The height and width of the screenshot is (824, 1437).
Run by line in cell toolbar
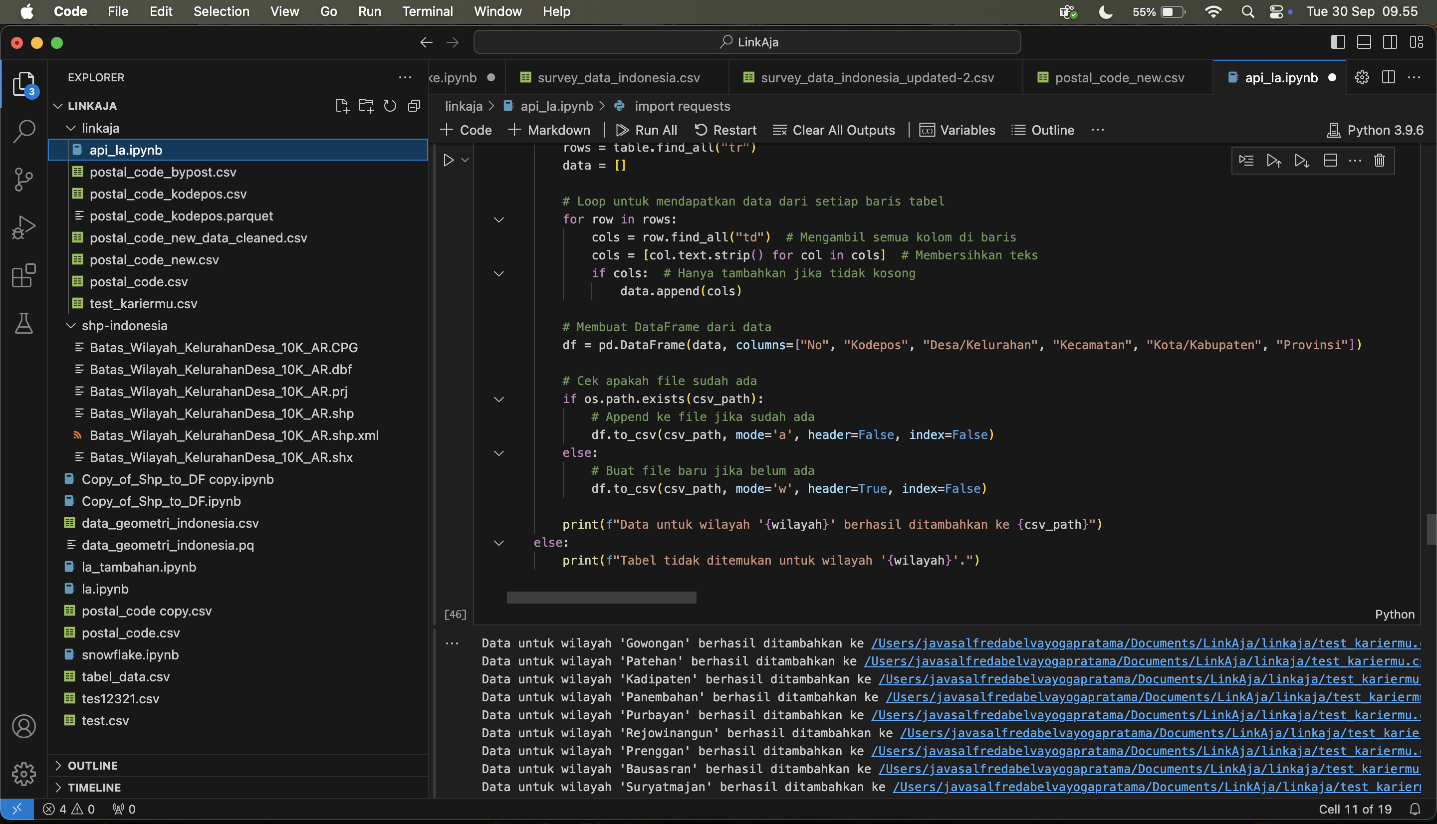pos(1246,161)
